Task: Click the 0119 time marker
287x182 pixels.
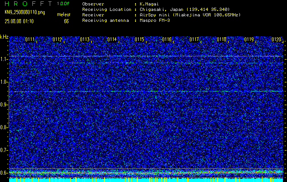Action: click(249, 40)
